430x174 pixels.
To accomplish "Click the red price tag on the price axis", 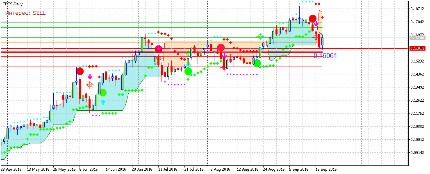I will coord(418,48).
